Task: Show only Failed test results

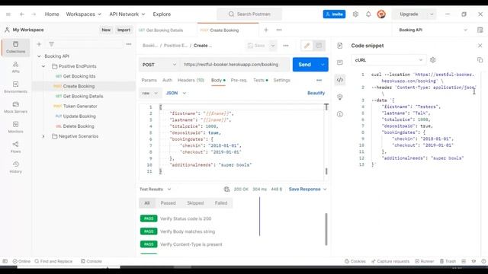Action: click(221, 203)
